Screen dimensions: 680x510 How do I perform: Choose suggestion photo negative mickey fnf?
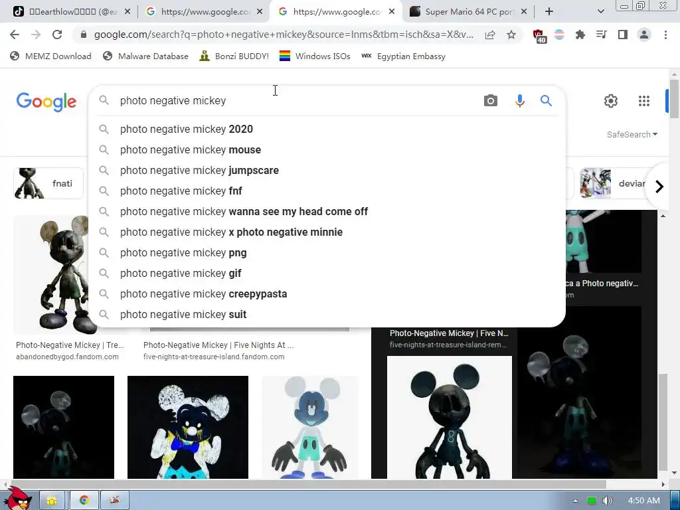327,191
